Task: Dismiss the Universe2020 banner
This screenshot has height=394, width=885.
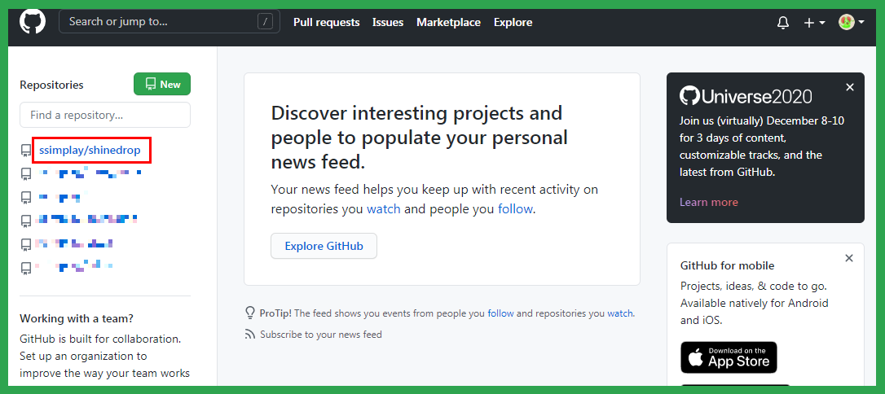Action: coord(850,87)
